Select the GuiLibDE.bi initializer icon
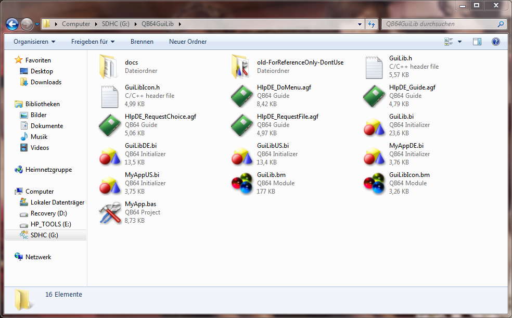The image size is (512, 318). (x=110, y=156)
